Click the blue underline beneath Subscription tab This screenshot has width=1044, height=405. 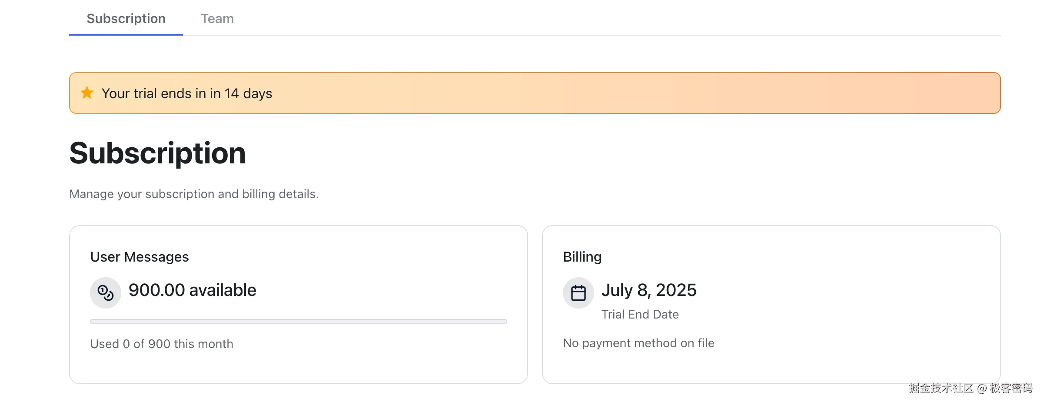tap(126, 34)
